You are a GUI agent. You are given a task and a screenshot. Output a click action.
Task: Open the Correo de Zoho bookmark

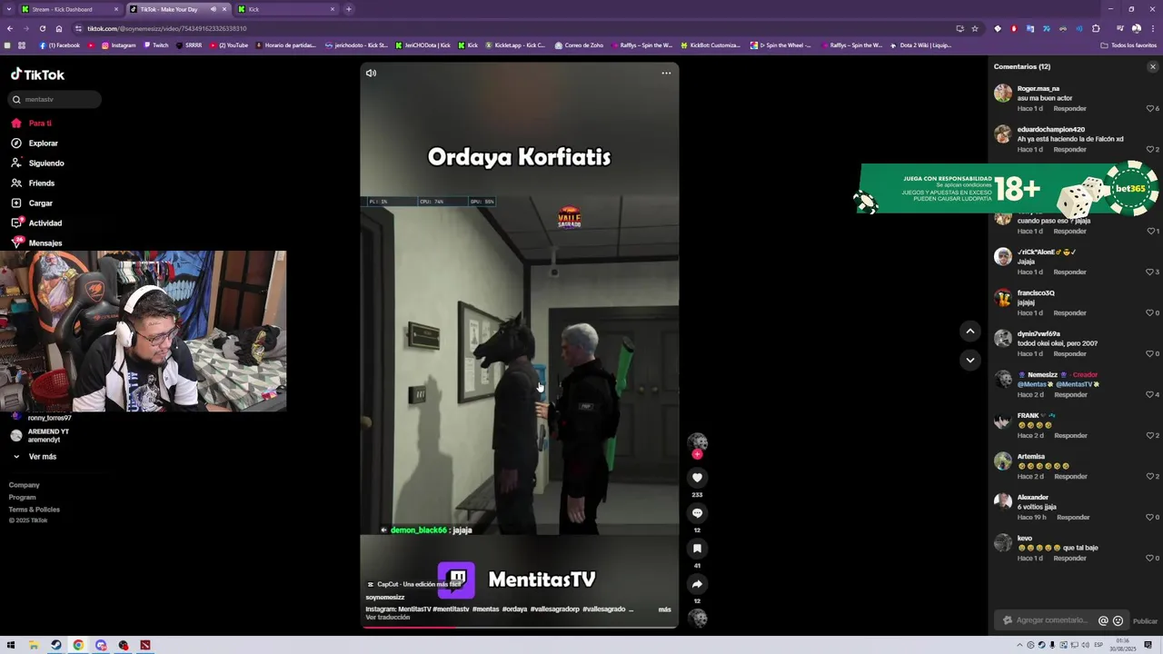(579, 45)
